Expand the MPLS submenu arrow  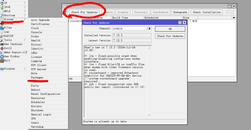click(25, 11)
